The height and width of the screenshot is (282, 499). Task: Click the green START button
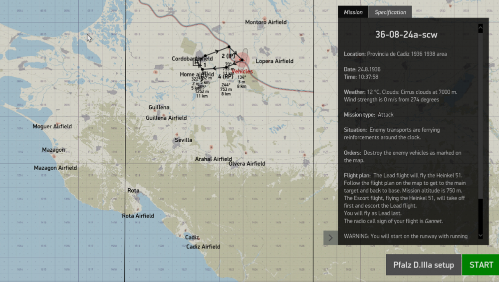(x=481, y=265)
